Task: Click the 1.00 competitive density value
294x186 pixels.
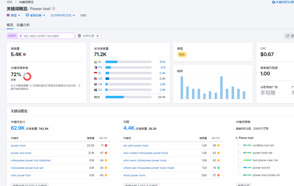Action: click(265, 74)
